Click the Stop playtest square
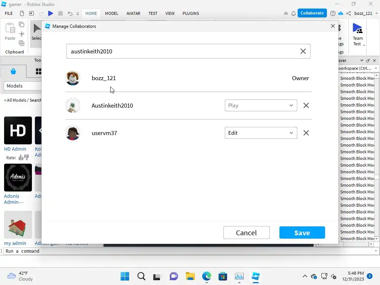This screenshot has width=380, height=285. 60,13
